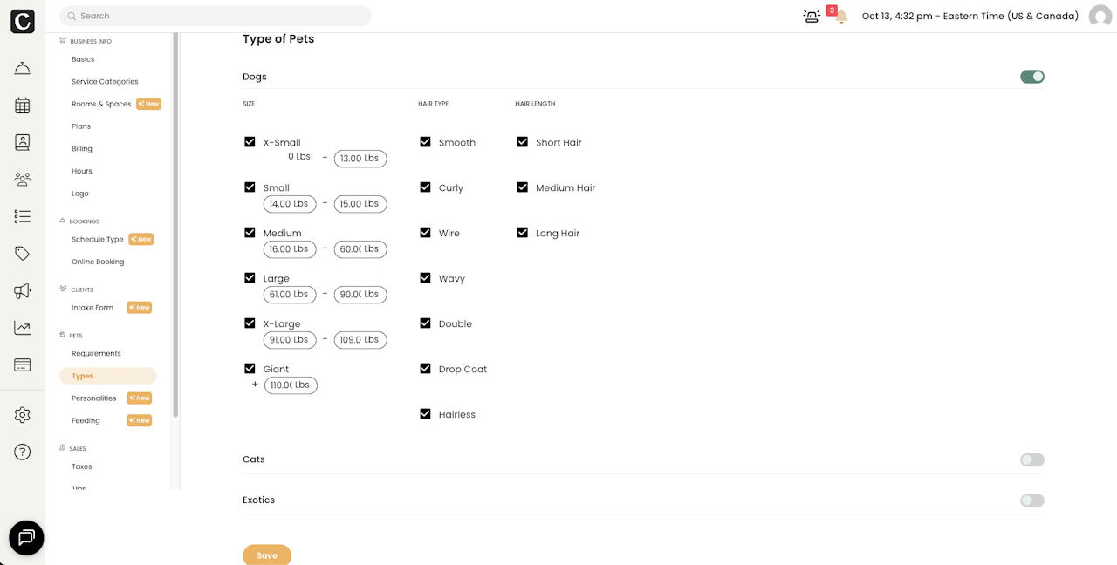
Task: Click the price tag icon
Action: (23, 254)
